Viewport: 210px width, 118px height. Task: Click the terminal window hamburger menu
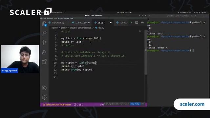click(196, 16)
